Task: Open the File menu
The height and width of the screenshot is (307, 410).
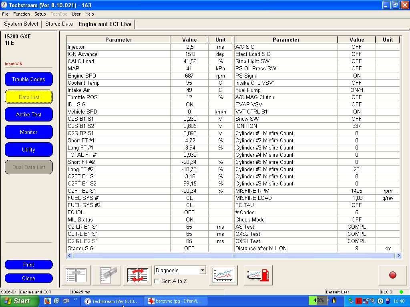Action: (5, 14)
